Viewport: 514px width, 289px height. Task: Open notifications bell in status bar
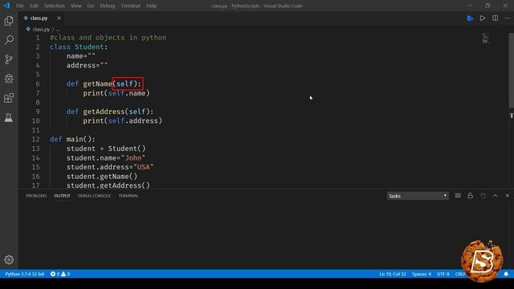[506, 274]
